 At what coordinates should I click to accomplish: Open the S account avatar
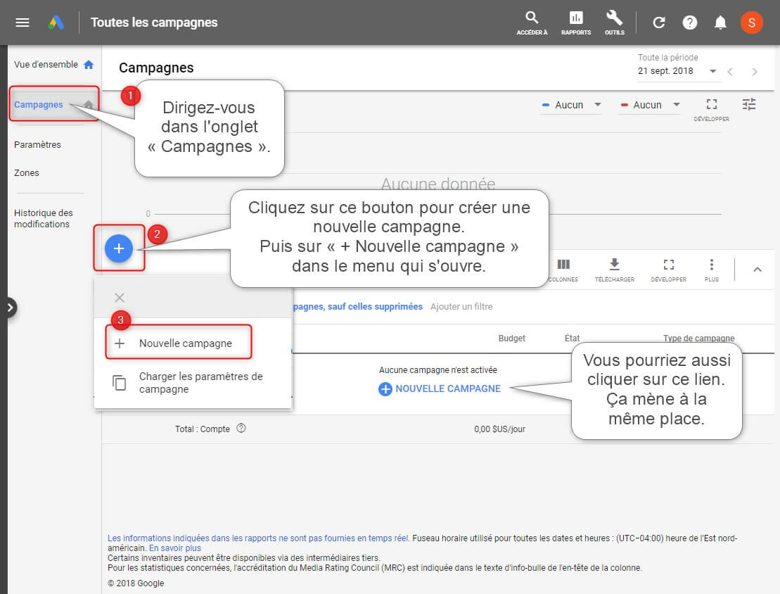click(x=751, y=23)
